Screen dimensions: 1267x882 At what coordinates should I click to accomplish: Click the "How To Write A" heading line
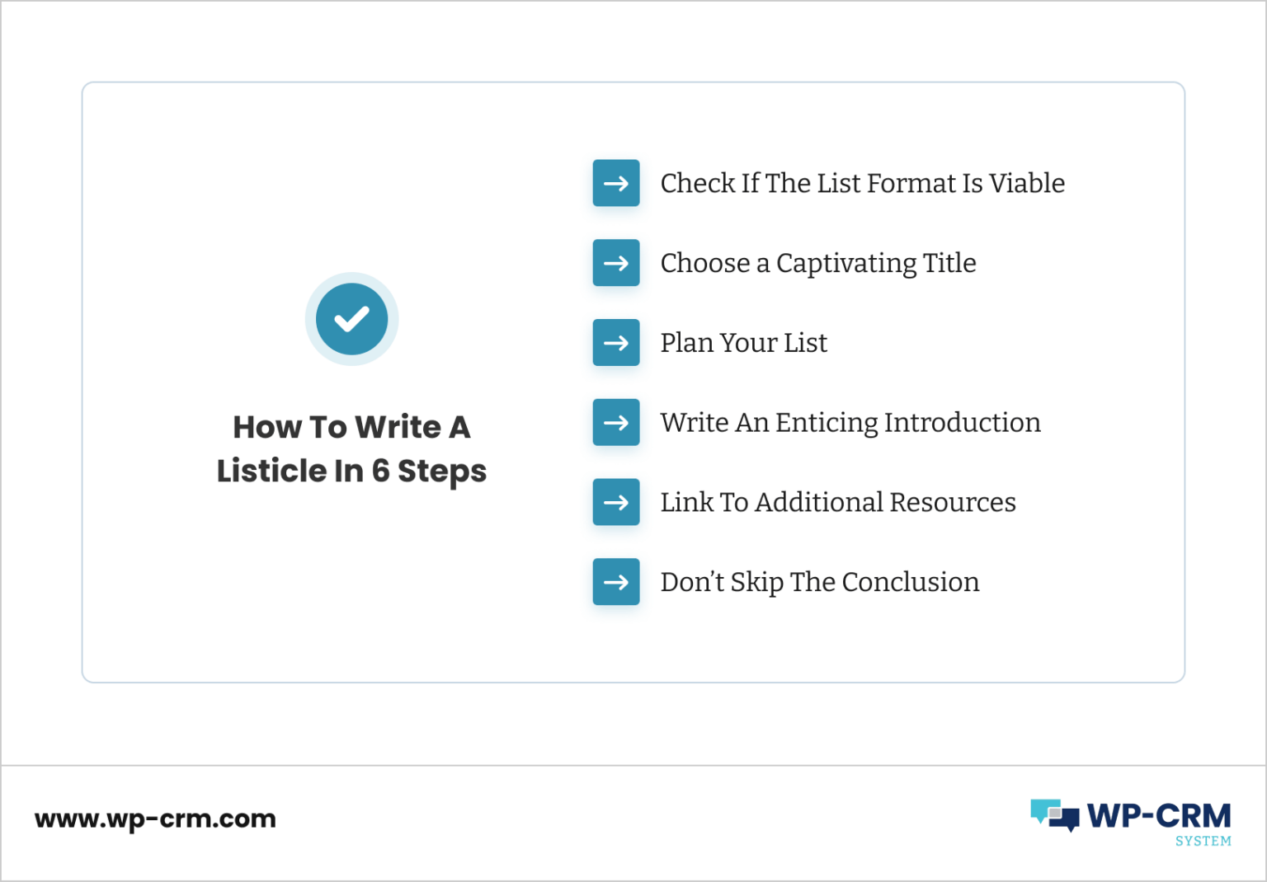click(352, 427)
